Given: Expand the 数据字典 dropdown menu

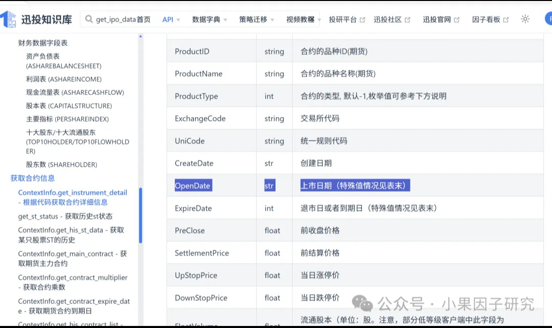Looking at the screenshot, I should [210, 20].
